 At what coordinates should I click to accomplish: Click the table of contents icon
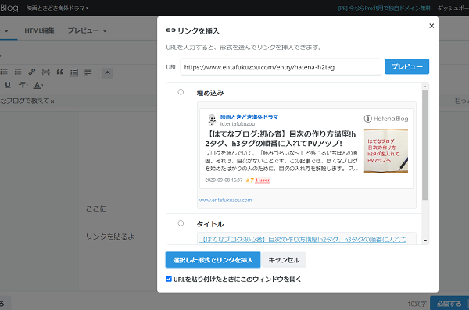tap(74, 72)
